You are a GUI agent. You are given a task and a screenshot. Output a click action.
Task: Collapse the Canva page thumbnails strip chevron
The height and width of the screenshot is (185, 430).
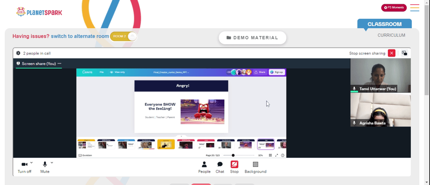[181, 136]
